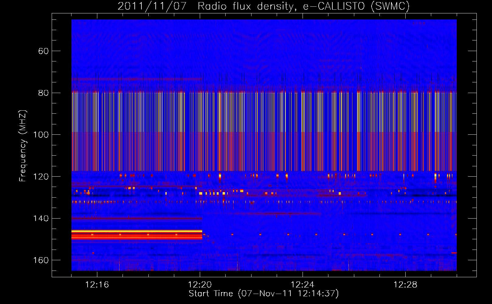The height and width of the screenshot is (304, 492).
Task: Click the "Frequency (MHZ)" axis label
Action: point(23,146)
